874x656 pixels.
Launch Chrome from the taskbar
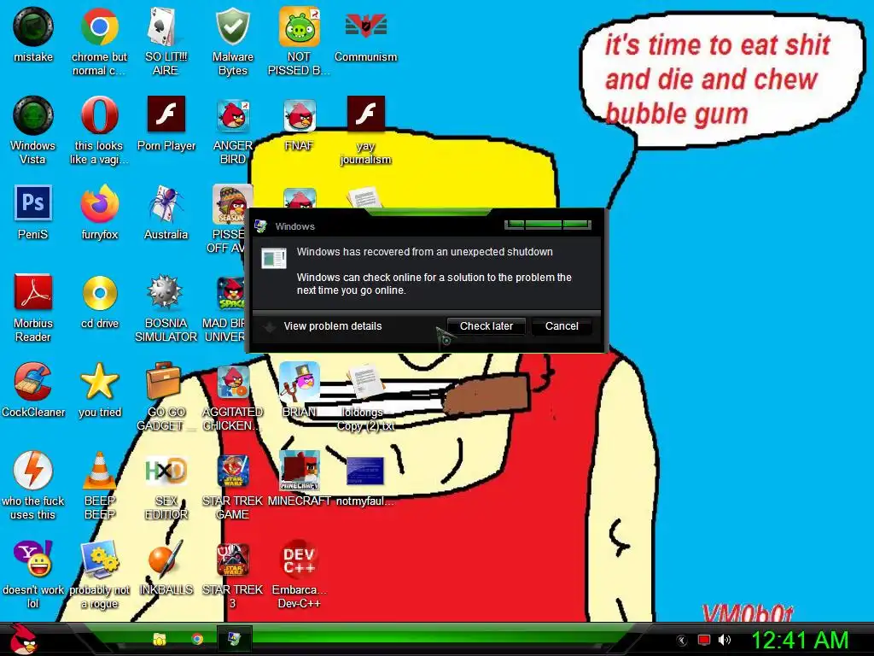(x=197, y=639)
